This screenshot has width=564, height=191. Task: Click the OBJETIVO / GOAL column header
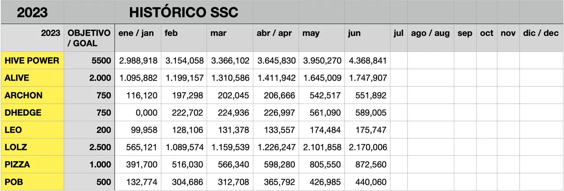point(89,38)
